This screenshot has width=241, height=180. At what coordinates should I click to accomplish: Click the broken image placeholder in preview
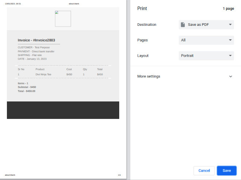(63, 19)
